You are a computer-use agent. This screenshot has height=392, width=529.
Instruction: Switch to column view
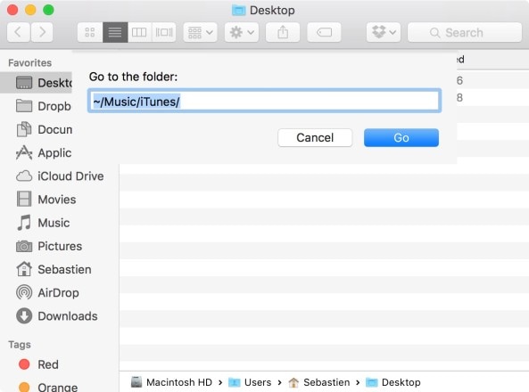coord(139,32)
